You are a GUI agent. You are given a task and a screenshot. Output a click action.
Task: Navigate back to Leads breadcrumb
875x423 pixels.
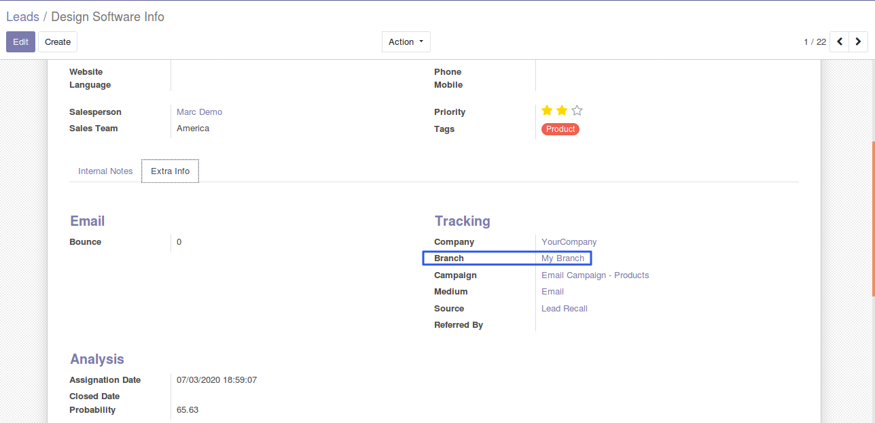22,16
